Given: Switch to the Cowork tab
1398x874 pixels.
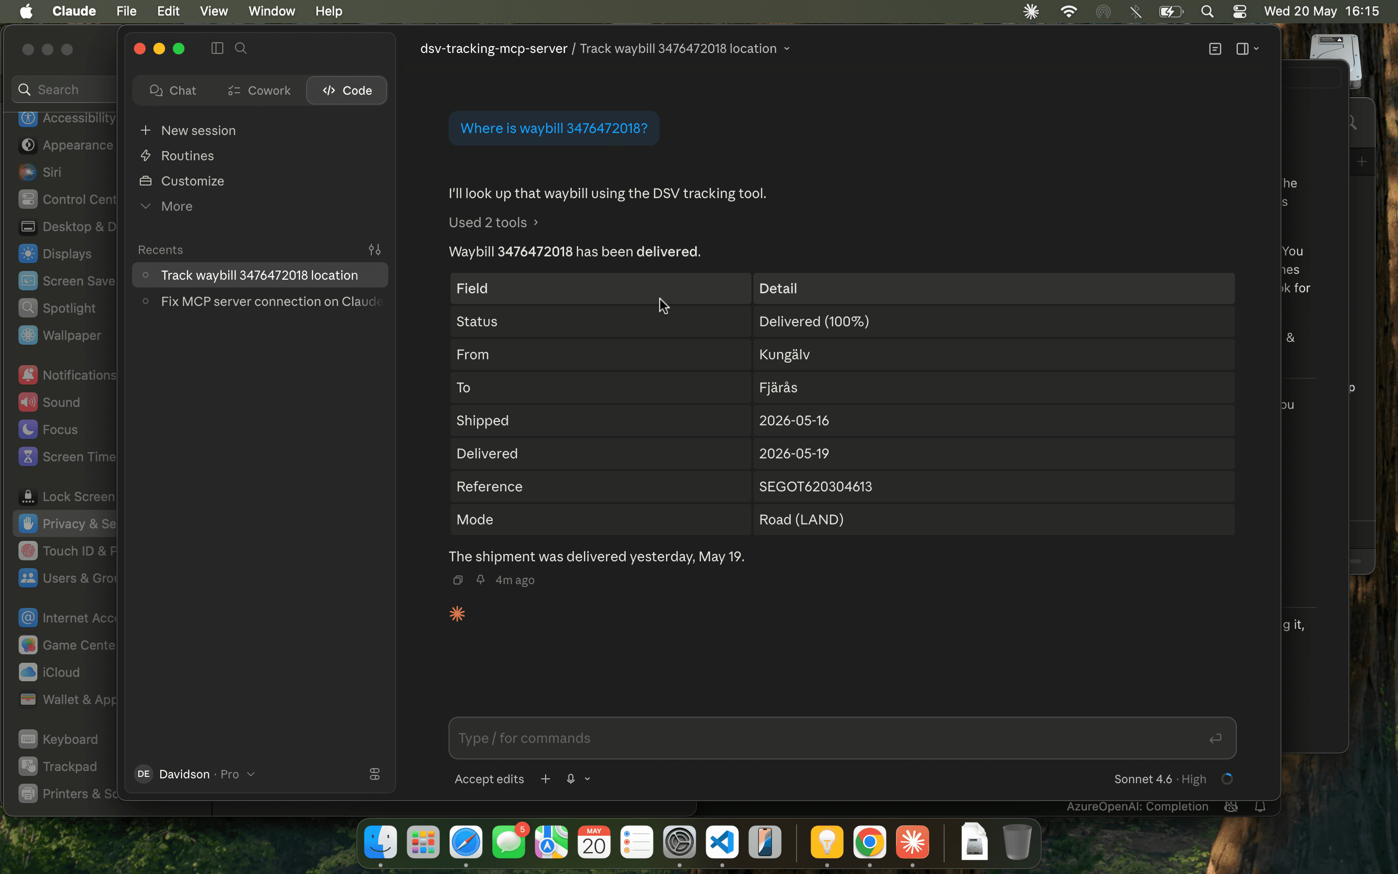Looking at the screenshot, I should (x=259, y=90).
